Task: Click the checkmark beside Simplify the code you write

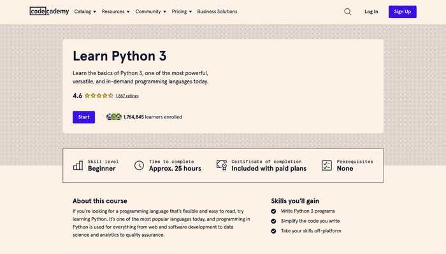Action: 273,221
